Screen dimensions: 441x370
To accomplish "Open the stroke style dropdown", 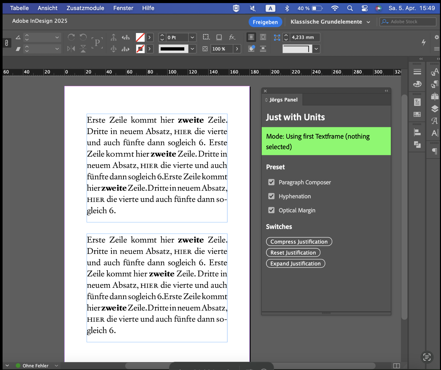I will [x=192, y=49].
